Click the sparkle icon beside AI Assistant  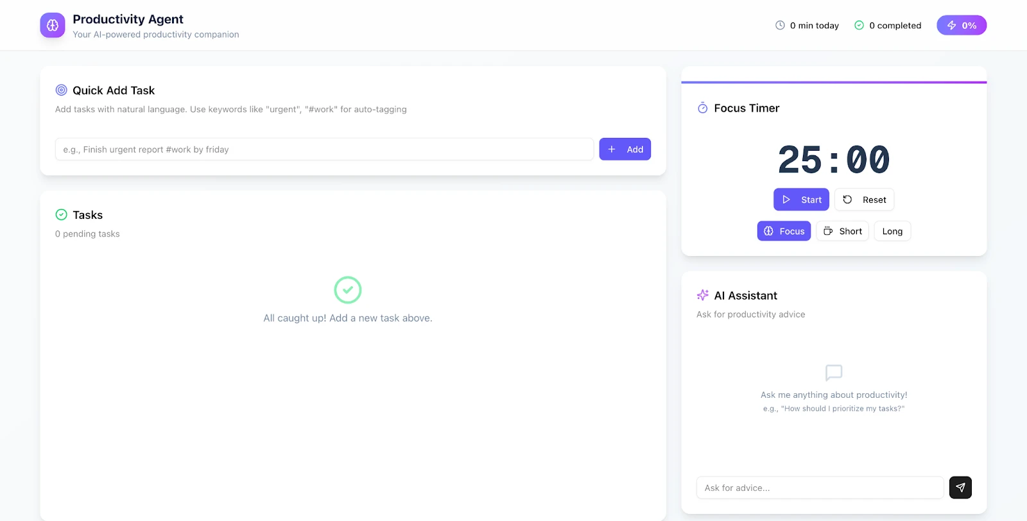tap(703, 295)
